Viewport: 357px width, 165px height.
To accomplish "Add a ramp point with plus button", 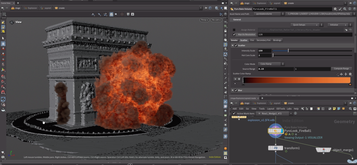I will 239,79.
